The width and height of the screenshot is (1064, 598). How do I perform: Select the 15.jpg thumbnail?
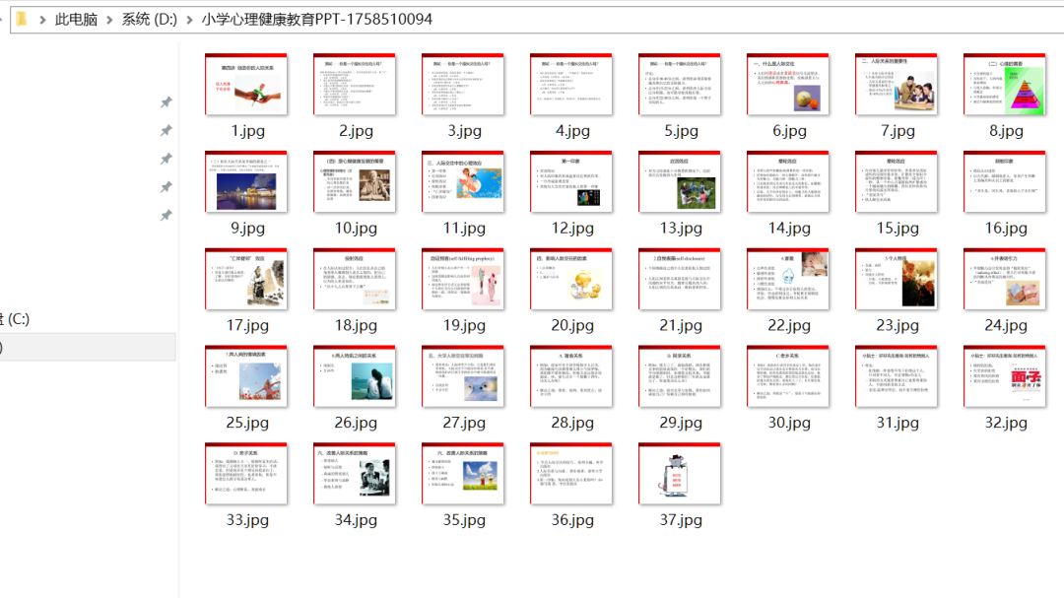897,181
